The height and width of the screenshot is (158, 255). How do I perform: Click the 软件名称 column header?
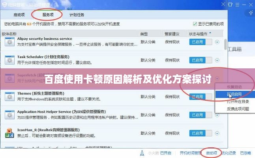click(9, 34)
